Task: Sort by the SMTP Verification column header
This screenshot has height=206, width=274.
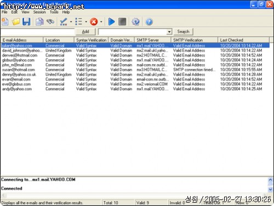Action: 195,40
